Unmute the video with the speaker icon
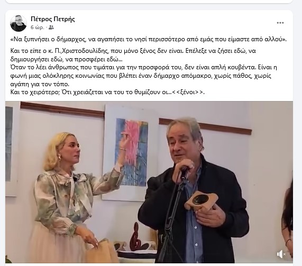Screen dimensions: 302x266 pyautogui.click(x=281, y=254)
